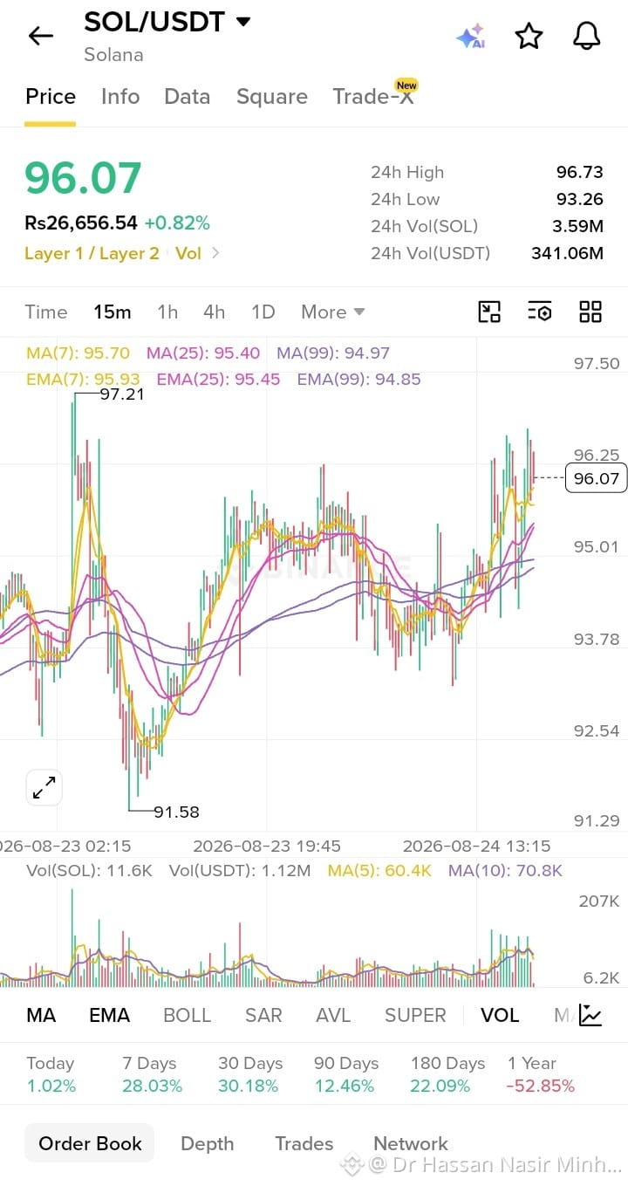Toggle the SAR indicator
The image size is (628, 1186).
[x=263, y=1015]
